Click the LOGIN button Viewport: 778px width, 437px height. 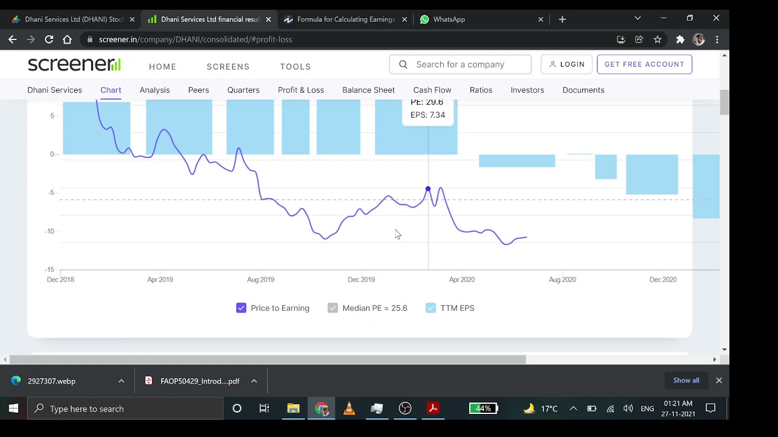click(566, 64)
